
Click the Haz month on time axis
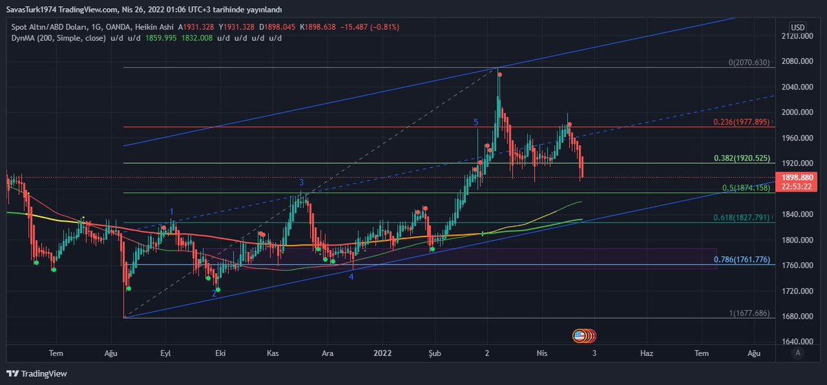647,353
